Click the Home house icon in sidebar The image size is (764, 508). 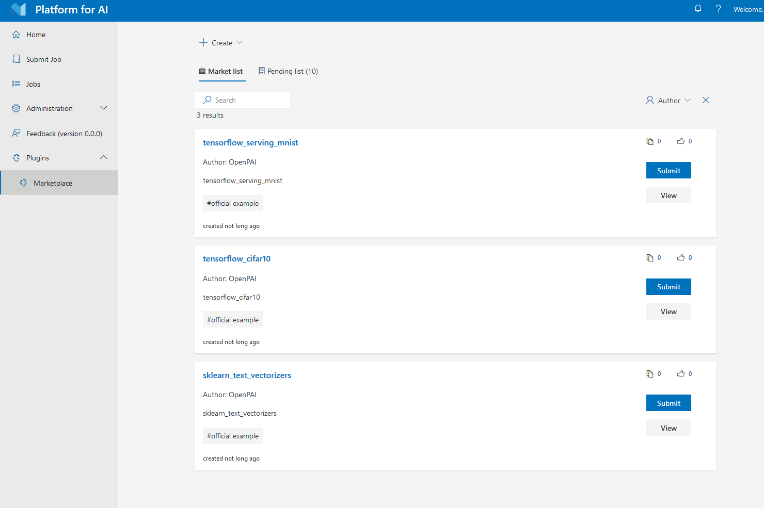coord(16,35)
